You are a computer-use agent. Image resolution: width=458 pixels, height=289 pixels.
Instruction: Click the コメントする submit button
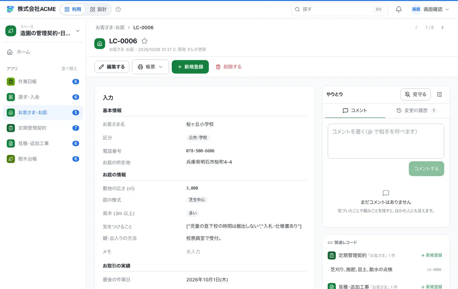(426, 169)
